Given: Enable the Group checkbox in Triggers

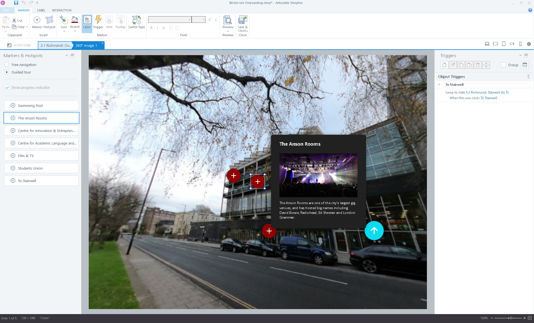Looking at the screenshot, I should [x=503, y=65].
